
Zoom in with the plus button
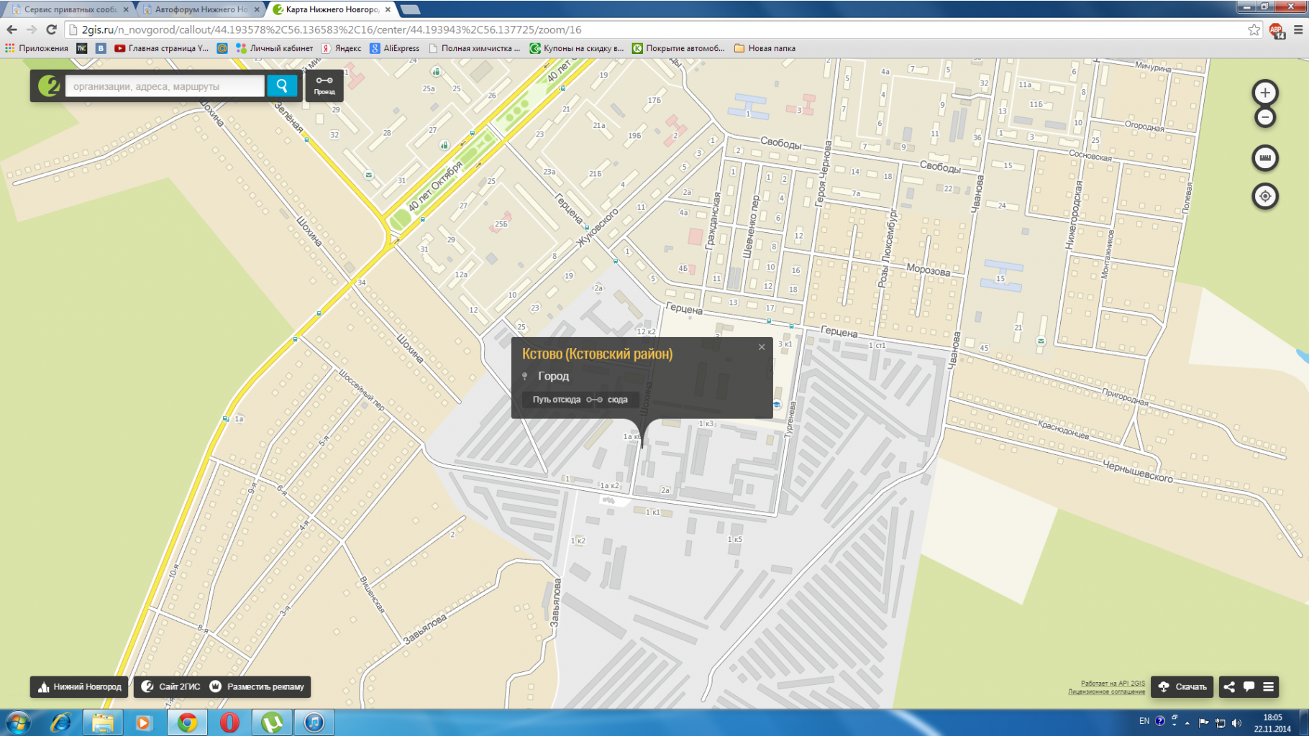(x=1265, y=93)
